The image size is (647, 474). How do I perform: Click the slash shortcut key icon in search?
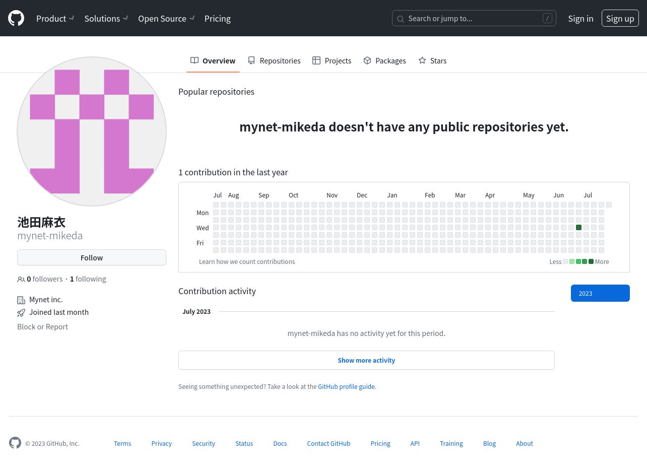coord(547,18)
